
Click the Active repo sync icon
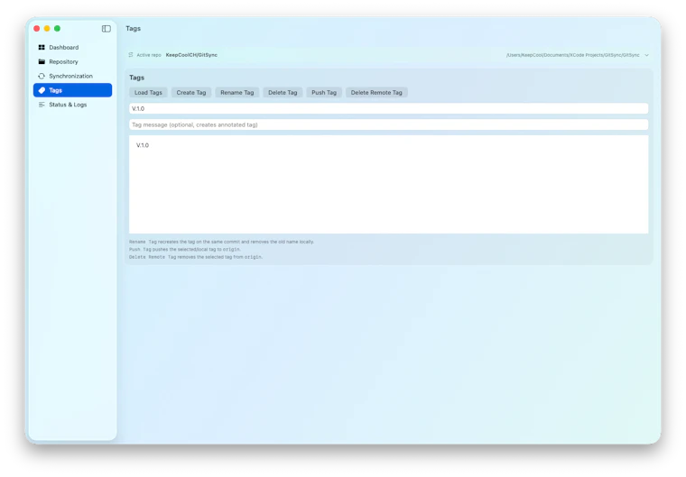[x=131, y=55]
